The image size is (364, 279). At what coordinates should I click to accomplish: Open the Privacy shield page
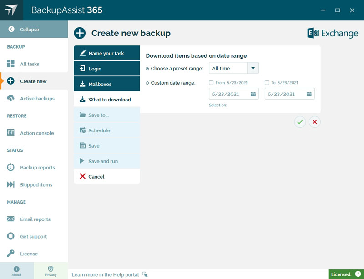coord(51,271)
